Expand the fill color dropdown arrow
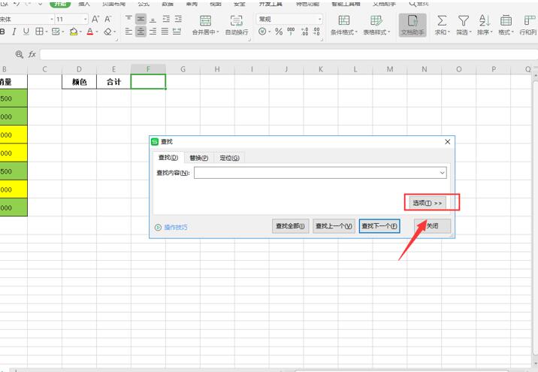The height and width of the screenshot is (372, 538). pos(80,32)
